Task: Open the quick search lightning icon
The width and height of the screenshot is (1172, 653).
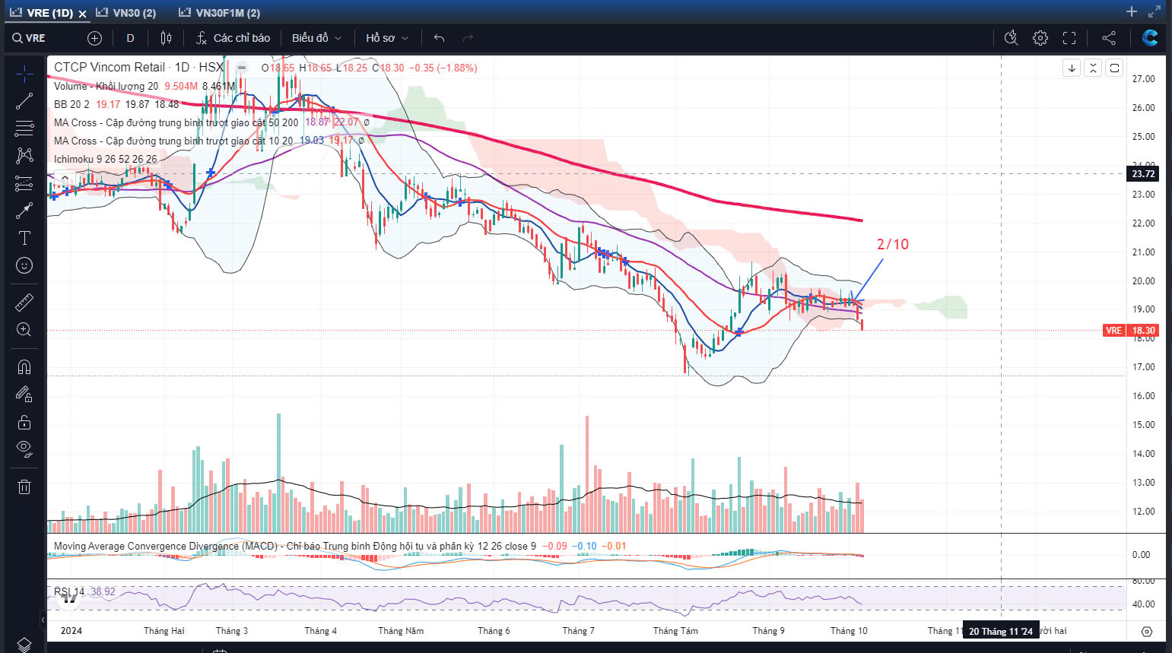Action: coord(1011,38)
